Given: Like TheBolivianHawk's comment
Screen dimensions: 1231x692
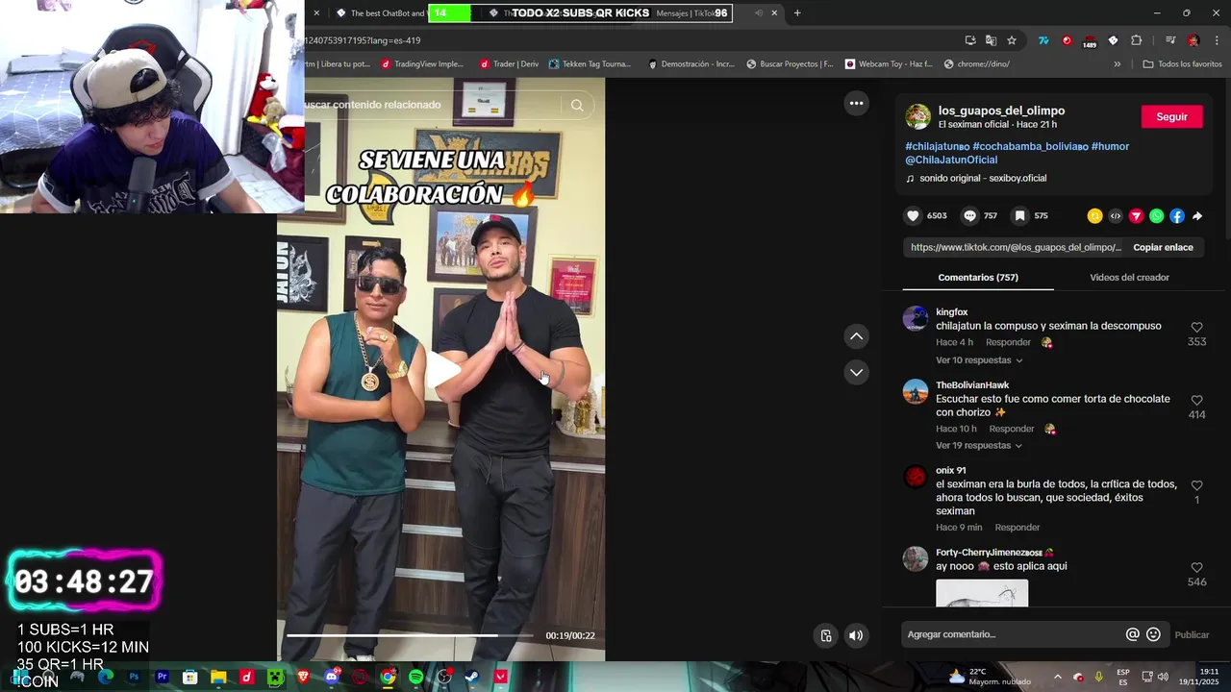Looking at the screenshot, I should tap(1196, 401).
